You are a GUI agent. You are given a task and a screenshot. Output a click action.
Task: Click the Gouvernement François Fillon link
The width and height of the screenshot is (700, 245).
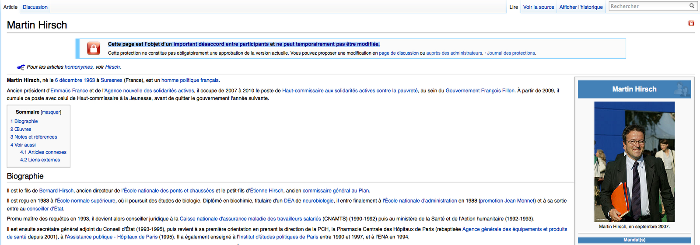(480, 91)
